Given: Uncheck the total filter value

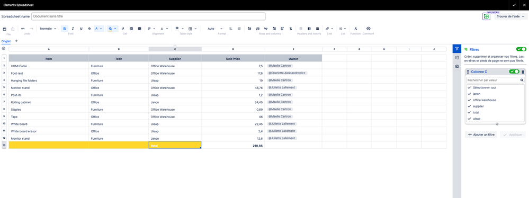Looking at the screenshot, I should tap(469, 112).
